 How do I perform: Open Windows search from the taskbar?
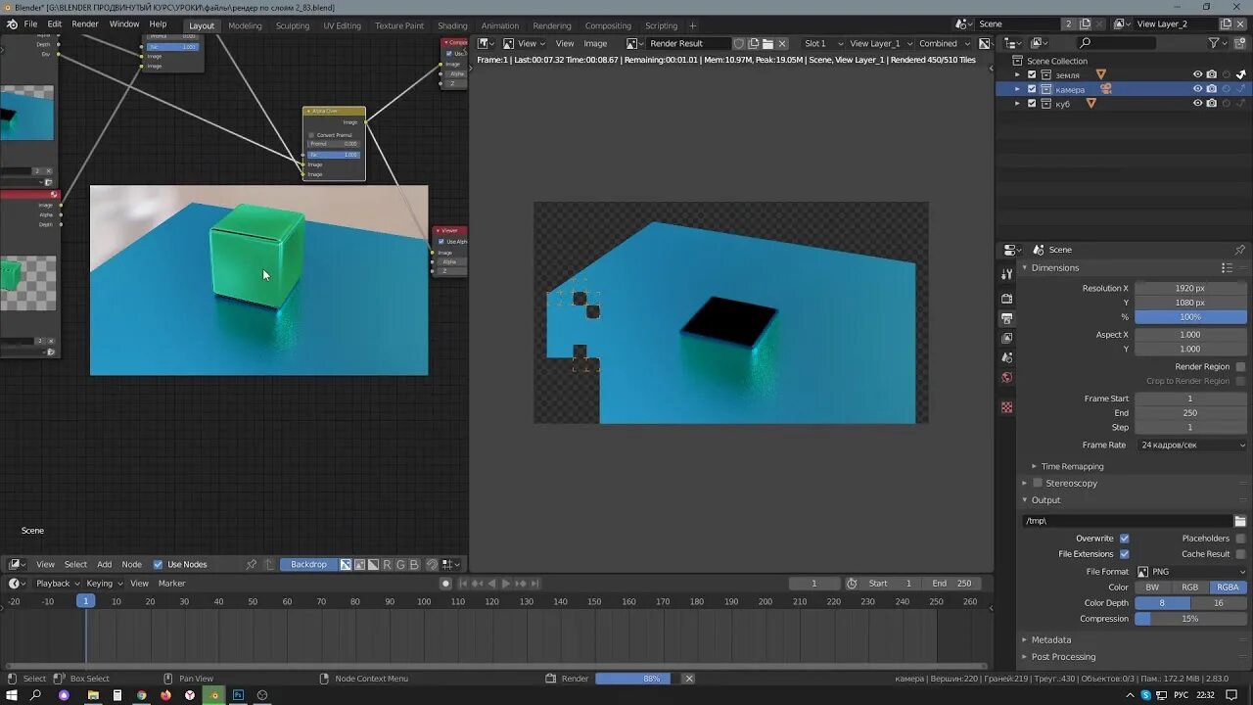(36, 695)
